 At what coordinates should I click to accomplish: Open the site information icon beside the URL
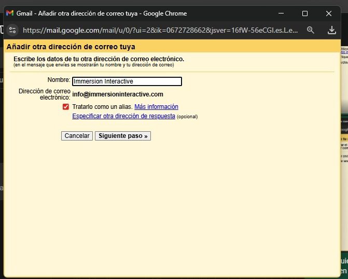(x=13, y=30)
